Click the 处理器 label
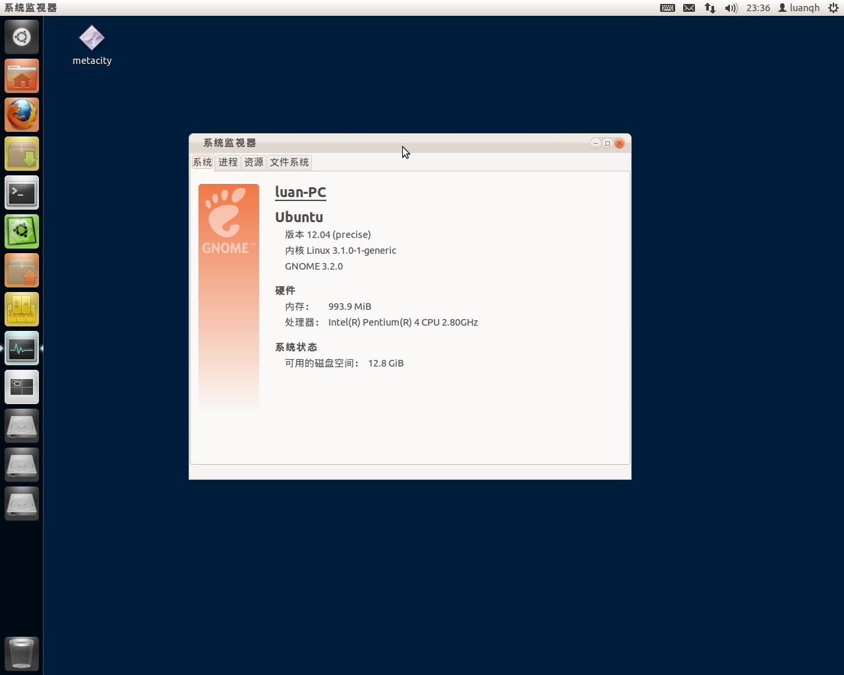Viewport: 844px width, 675px height. pos(302,322)
